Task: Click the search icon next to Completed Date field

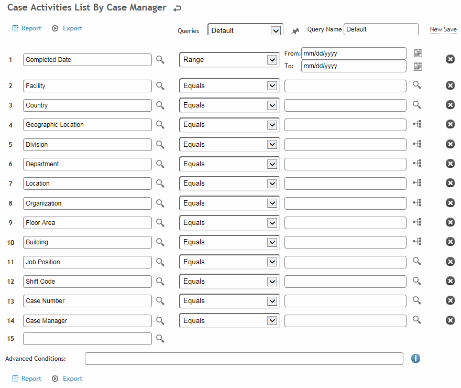Action: point(160,60)
